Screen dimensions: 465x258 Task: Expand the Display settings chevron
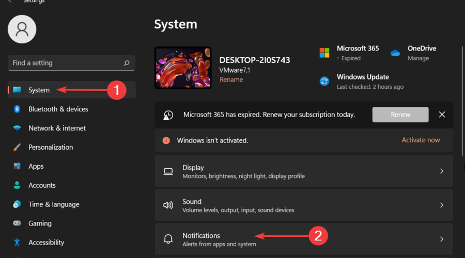coord(441,171)
